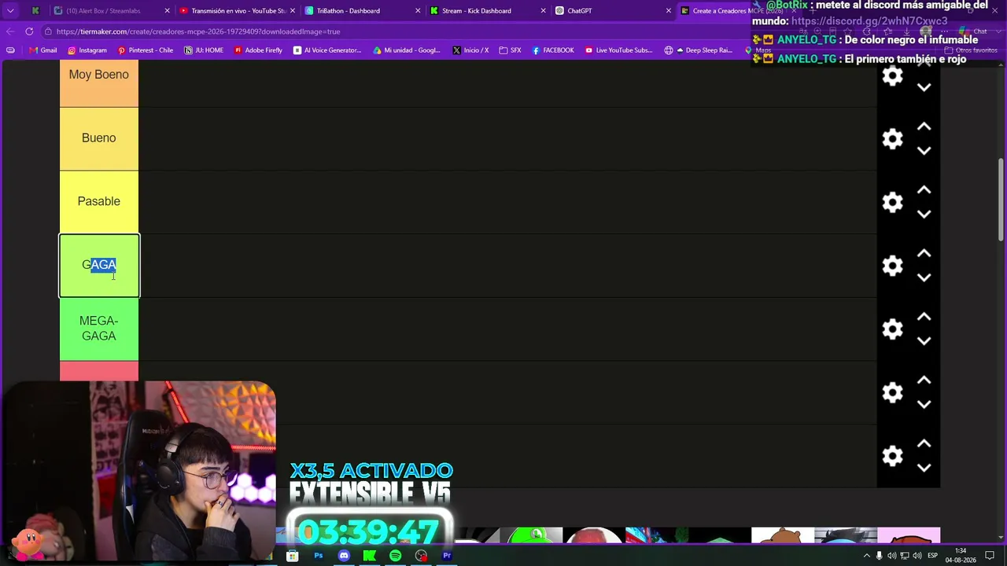The width and height of the screenshot is (1007, 566).
Task: Open the Mi unidad Google Drive bookmark
Action: tap(407, 50)
